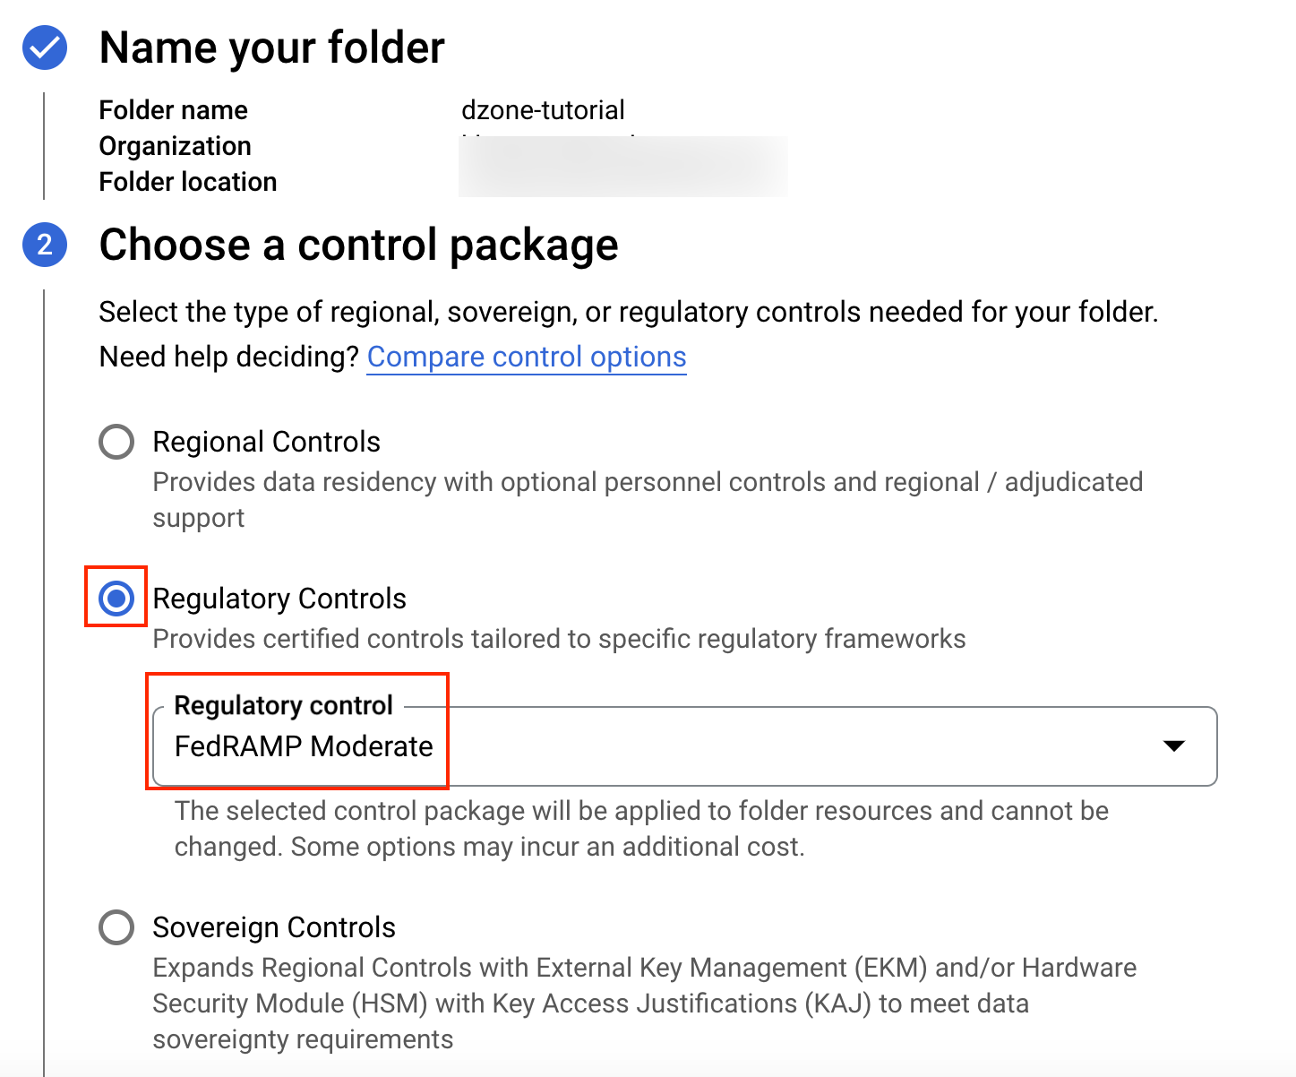Click the empty Regional Controls radio circle

[116, 442]
